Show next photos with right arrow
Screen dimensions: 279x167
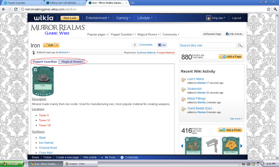[241, 146]
